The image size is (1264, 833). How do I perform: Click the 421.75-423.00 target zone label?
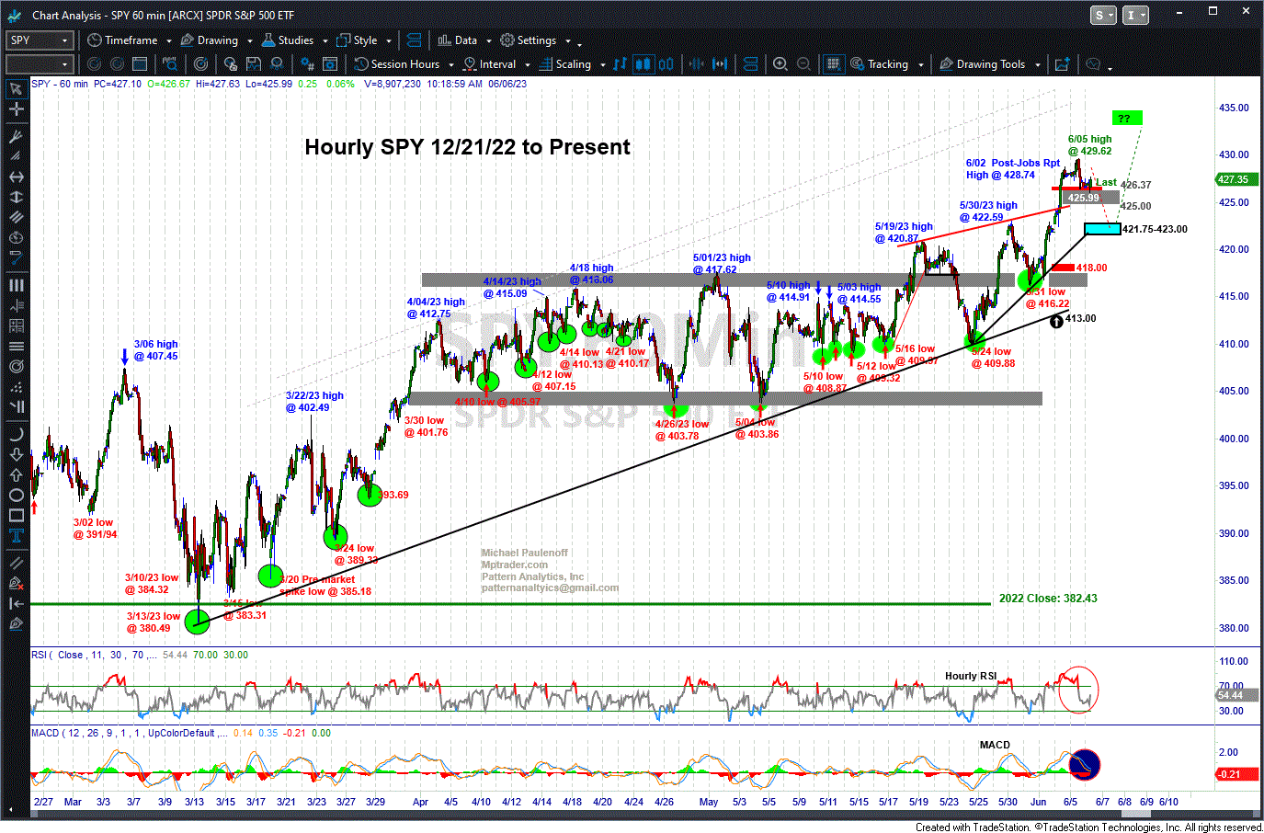click(x=1155, y=229)
